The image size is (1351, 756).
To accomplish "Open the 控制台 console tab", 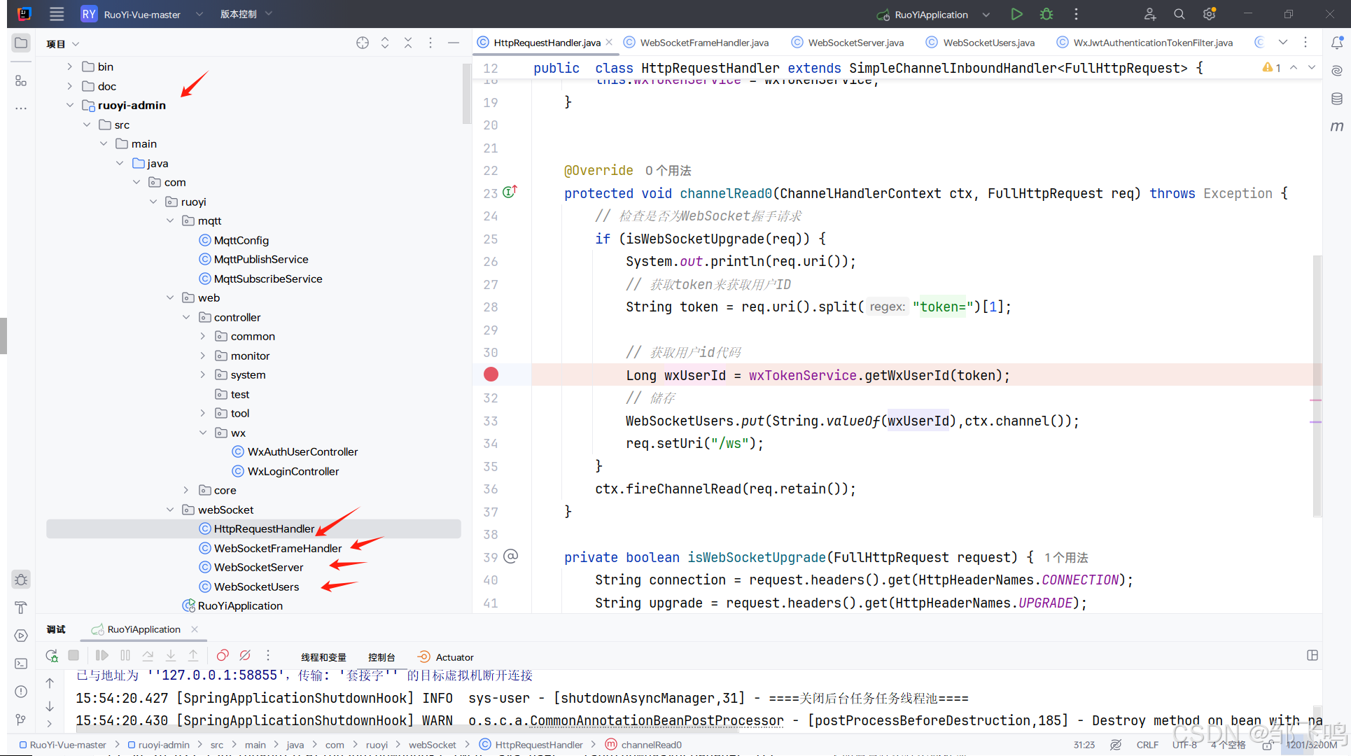I will coord(381,657).
